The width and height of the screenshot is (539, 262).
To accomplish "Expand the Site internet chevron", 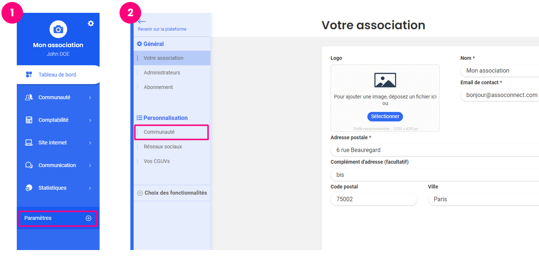I will click(x=90, y=142).
